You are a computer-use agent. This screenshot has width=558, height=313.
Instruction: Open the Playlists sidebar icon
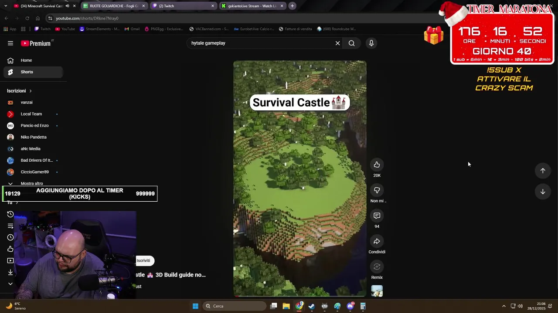(10, 226)
